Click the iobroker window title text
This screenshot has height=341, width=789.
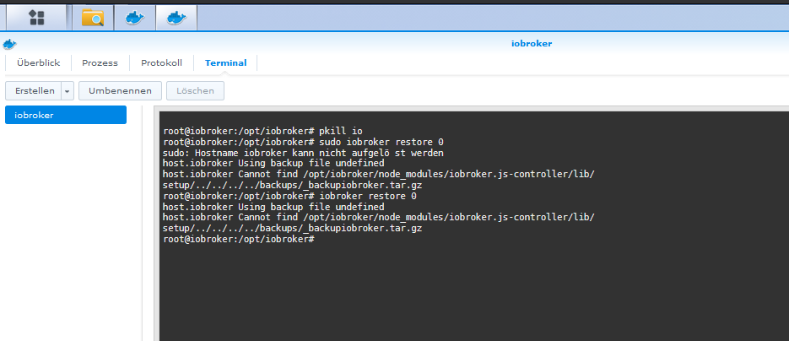pyautogui.click(x=532, y=43)
